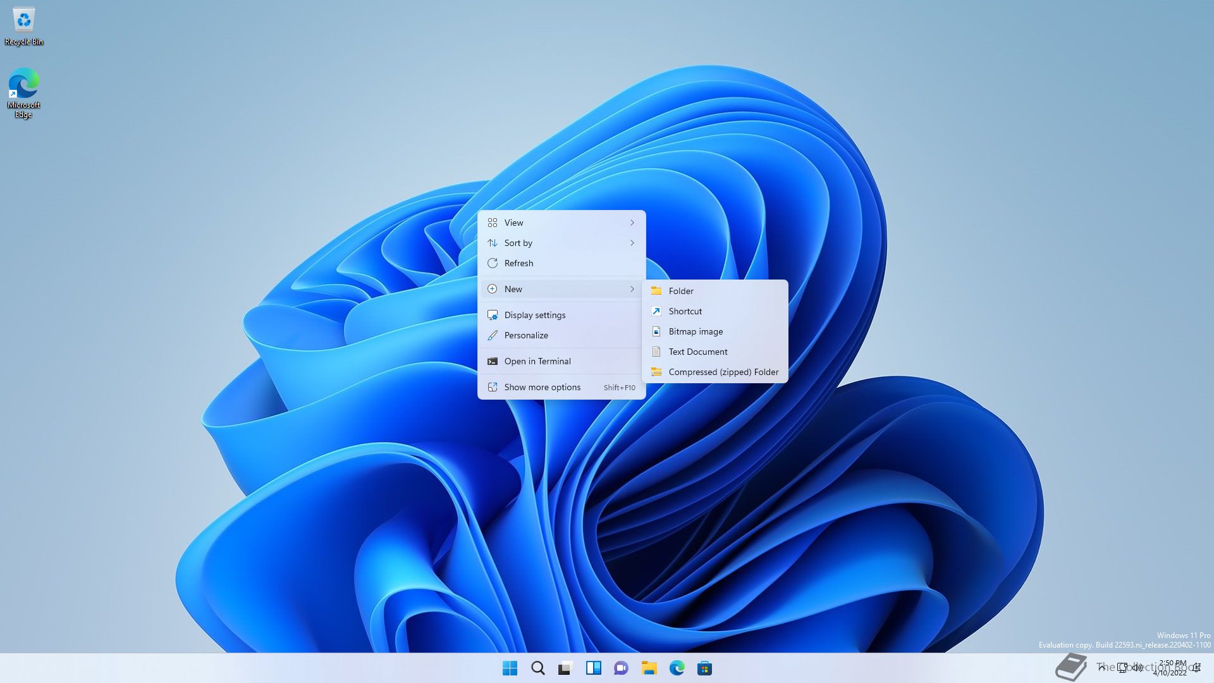This screenshot has height=683, width=1214.
Task: Launch the Chat taskbar icon
Action: tap(622, 668)
